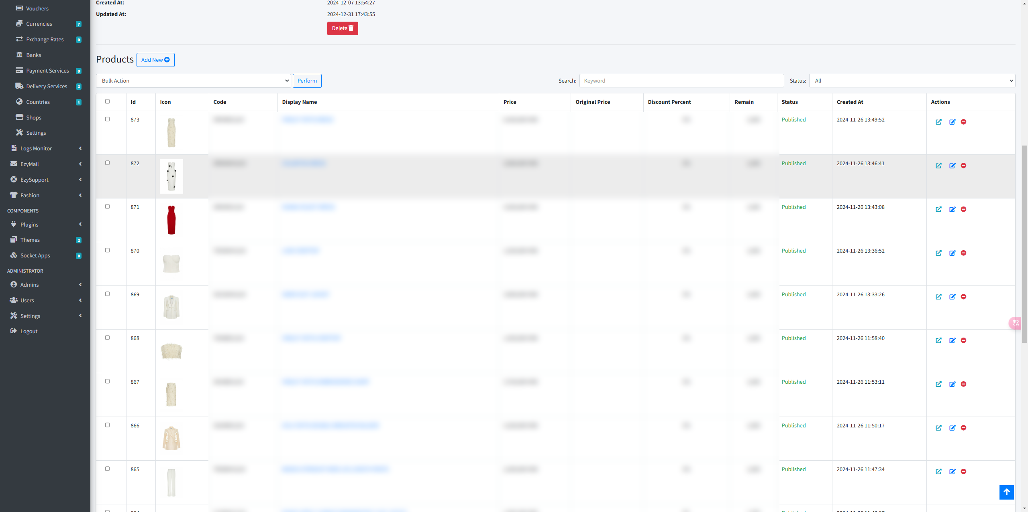Remove product 872 with red minus icon
Screen dimensions: 1028x512
pos(963,166)
